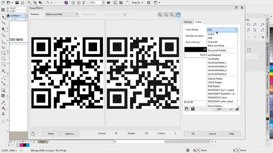
Task: Click the Page 1 tab
Action: 43,142
